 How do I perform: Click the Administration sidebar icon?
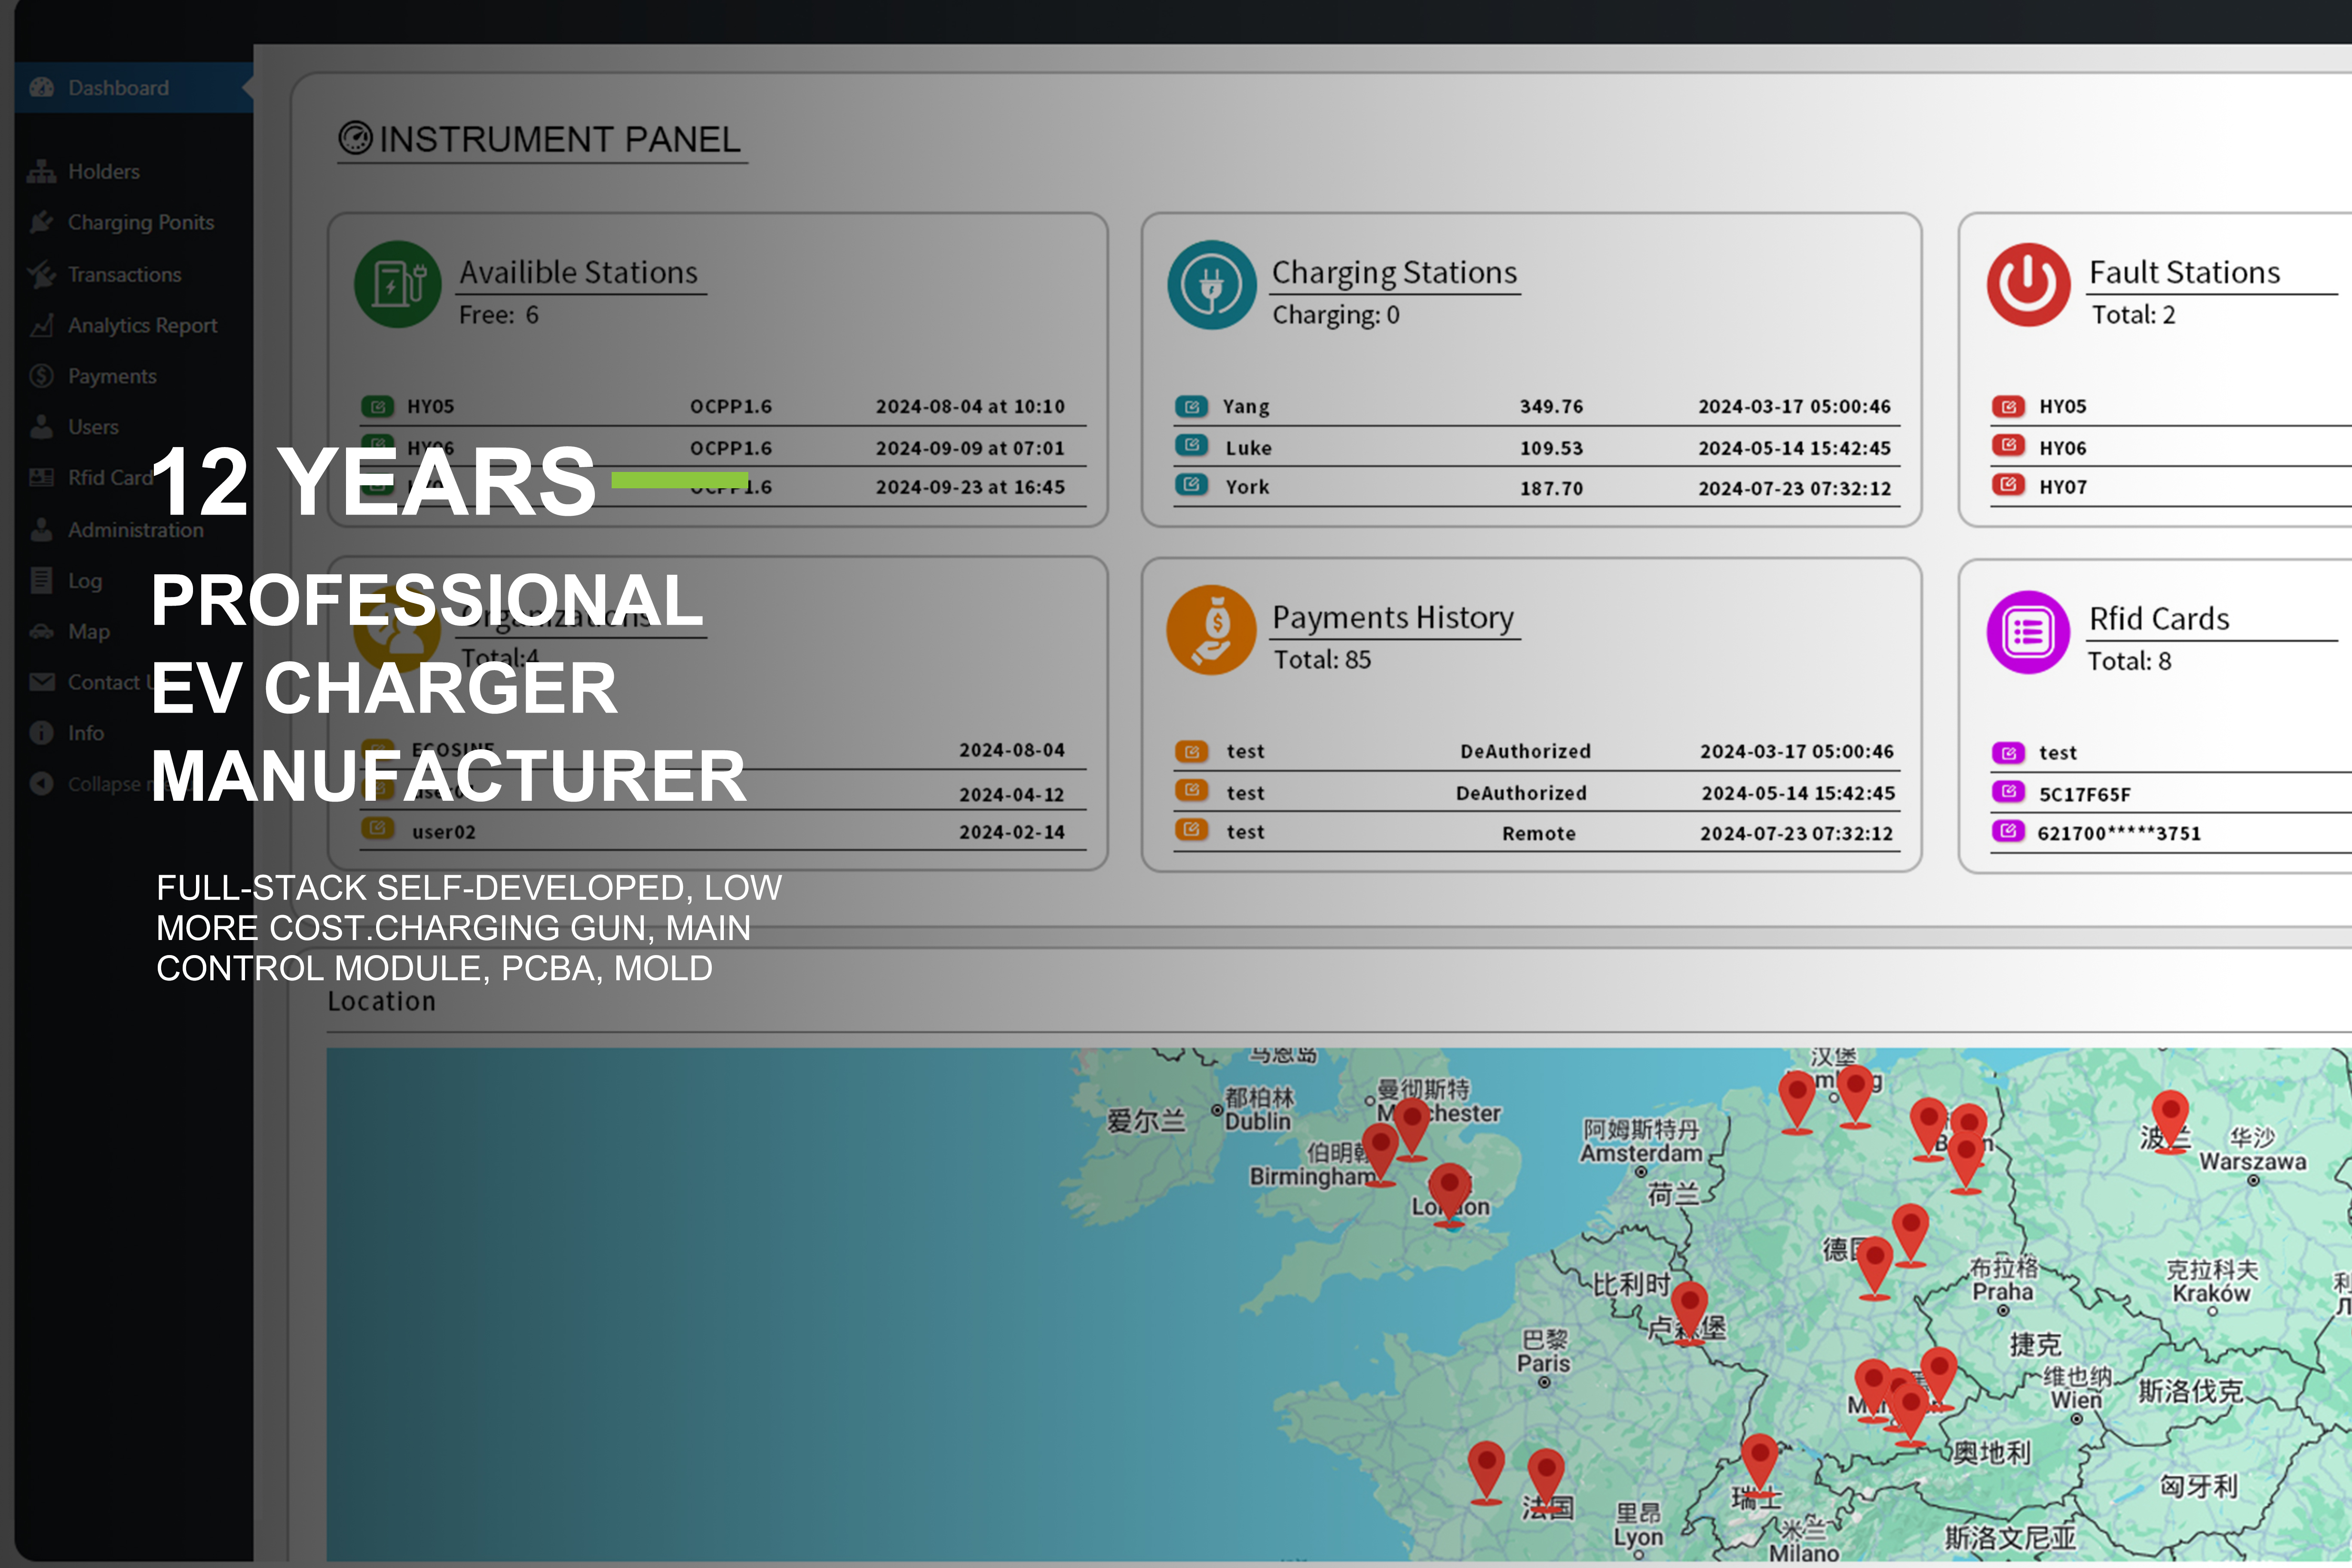(41, 529)
